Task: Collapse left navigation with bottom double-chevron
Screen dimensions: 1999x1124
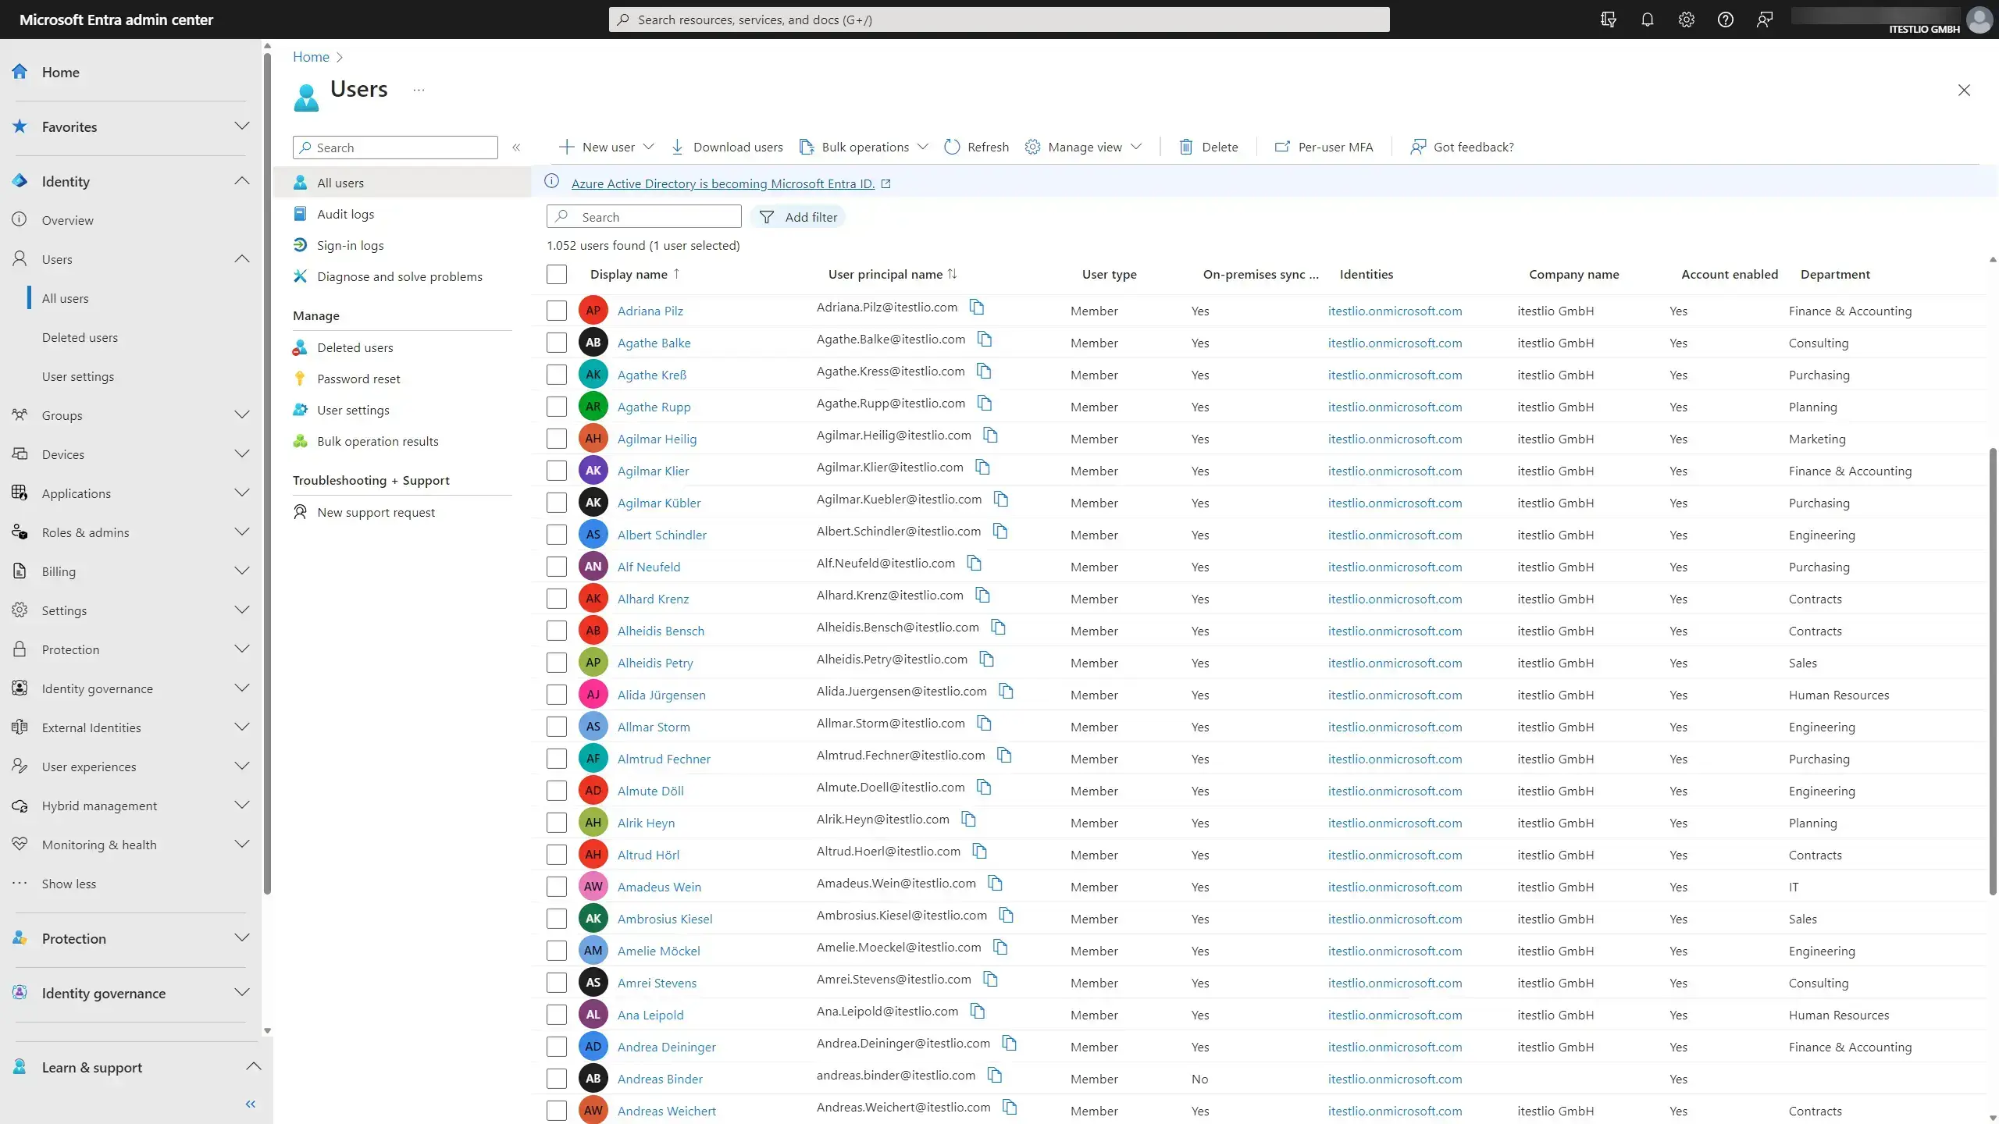Action: point(251,1104)
